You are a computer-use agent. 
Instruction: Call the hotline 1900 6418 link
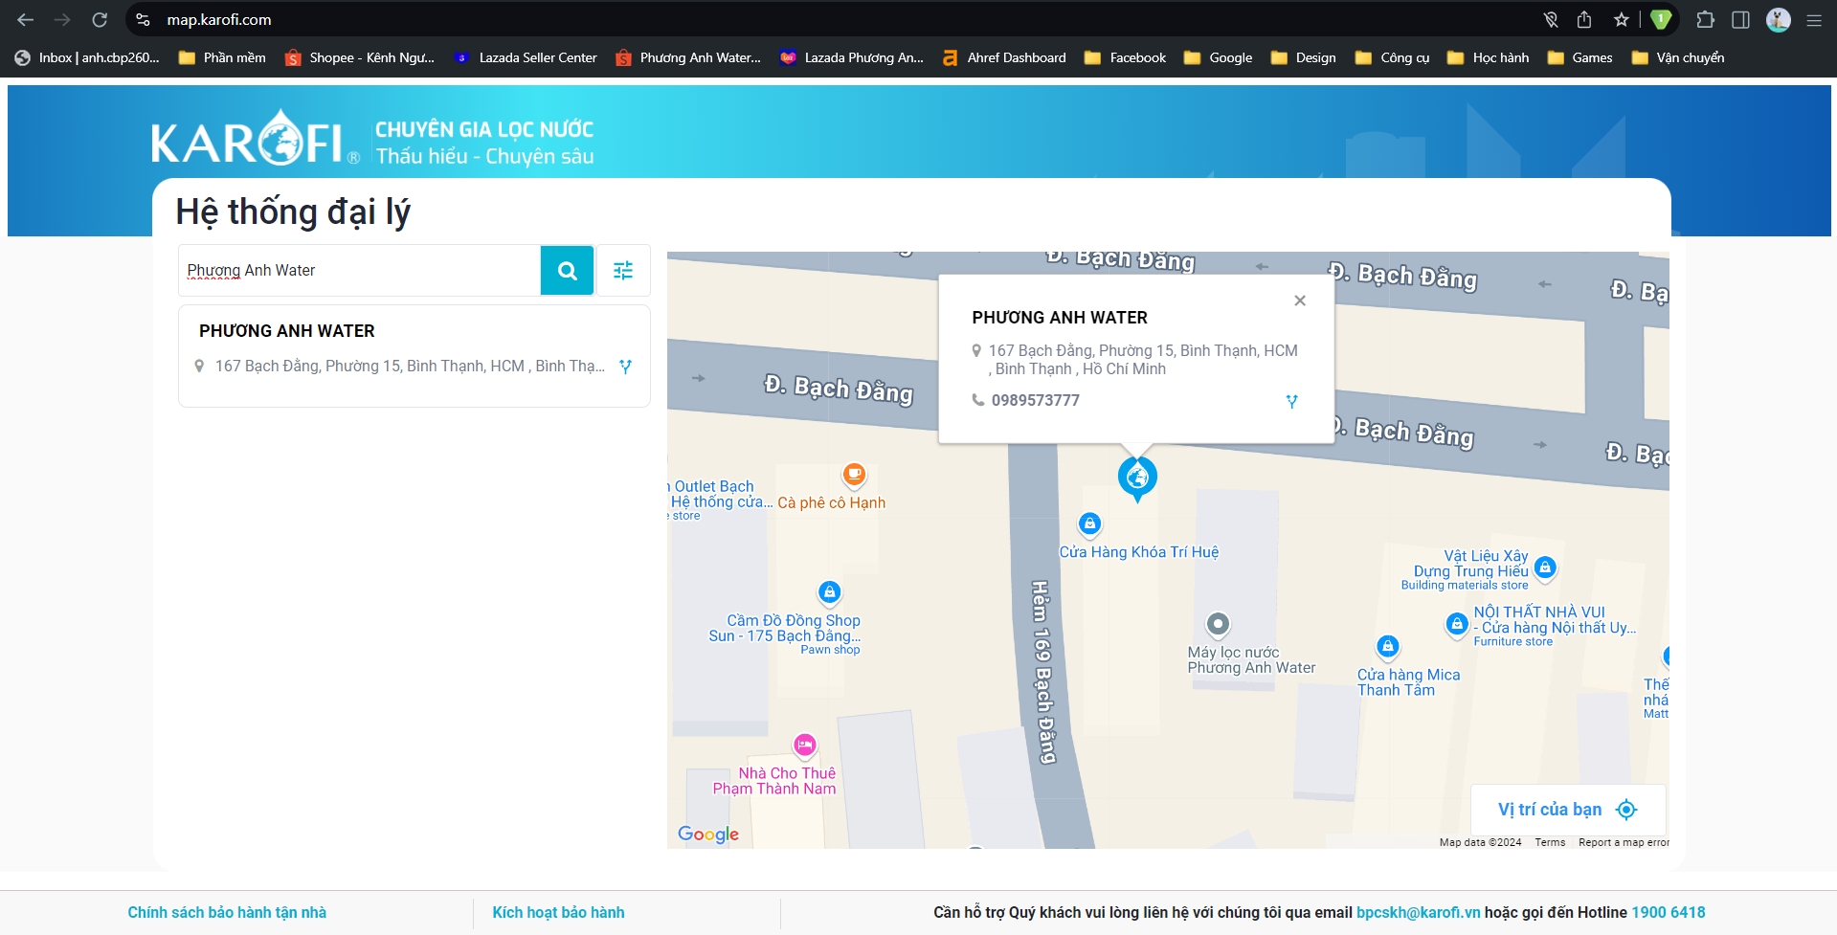[x=1669, y=912]
